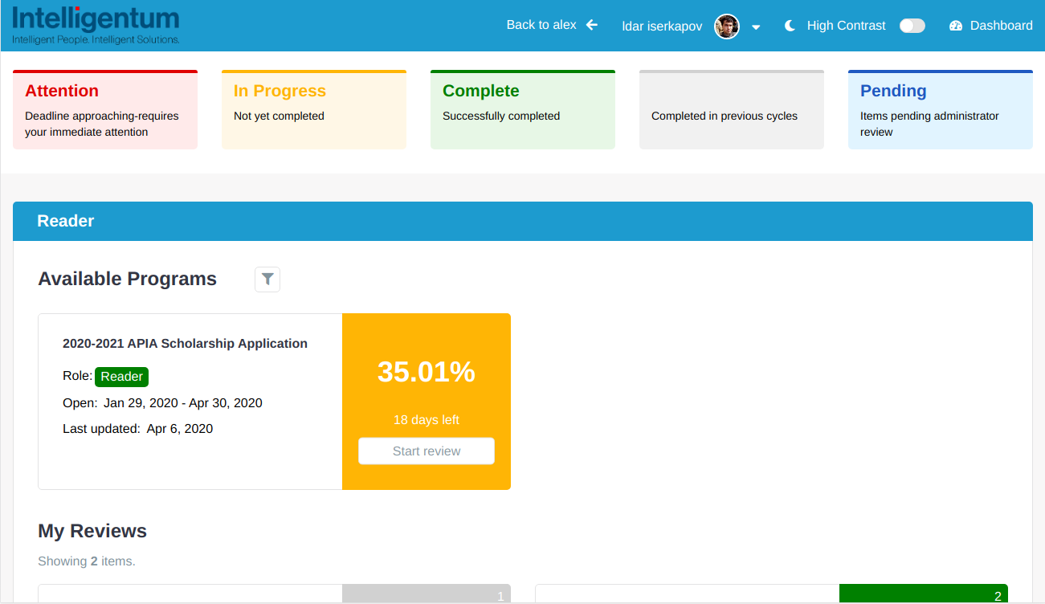The image size is (1045, 604).
Task: Click the Available Programs heading
Action: [128, 279]
